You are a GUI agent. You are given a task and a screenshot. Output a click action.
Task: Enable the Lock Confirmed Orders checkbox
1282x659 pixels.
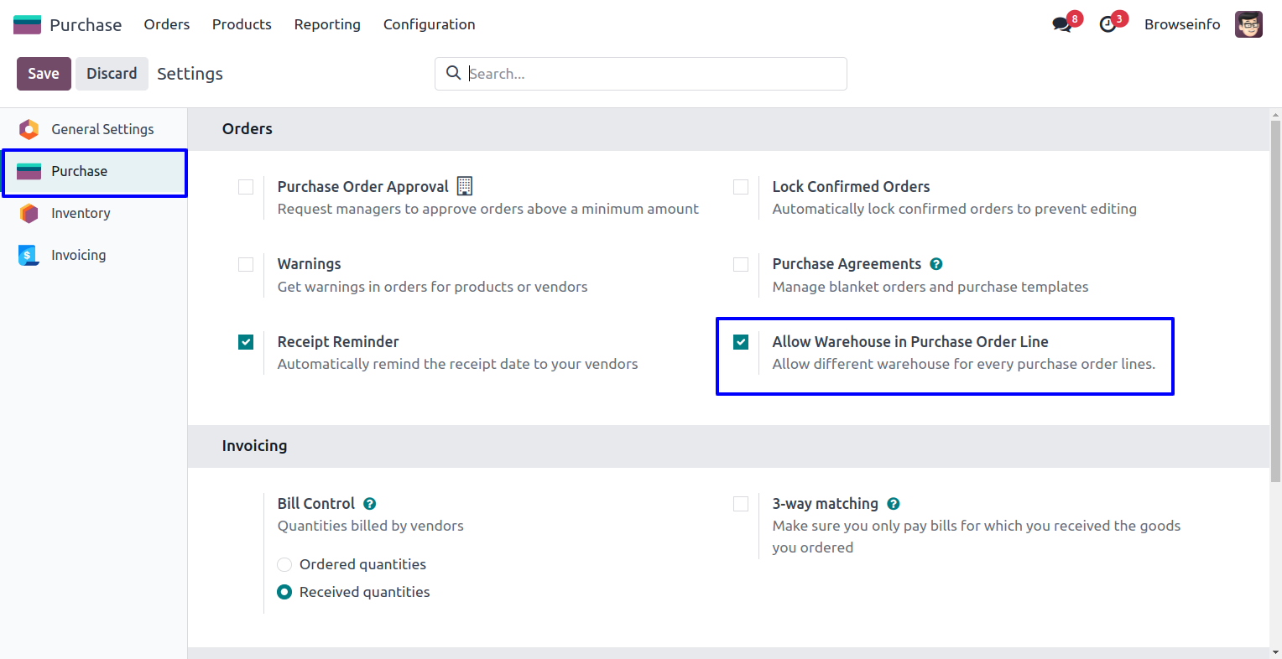coord(741,187)
